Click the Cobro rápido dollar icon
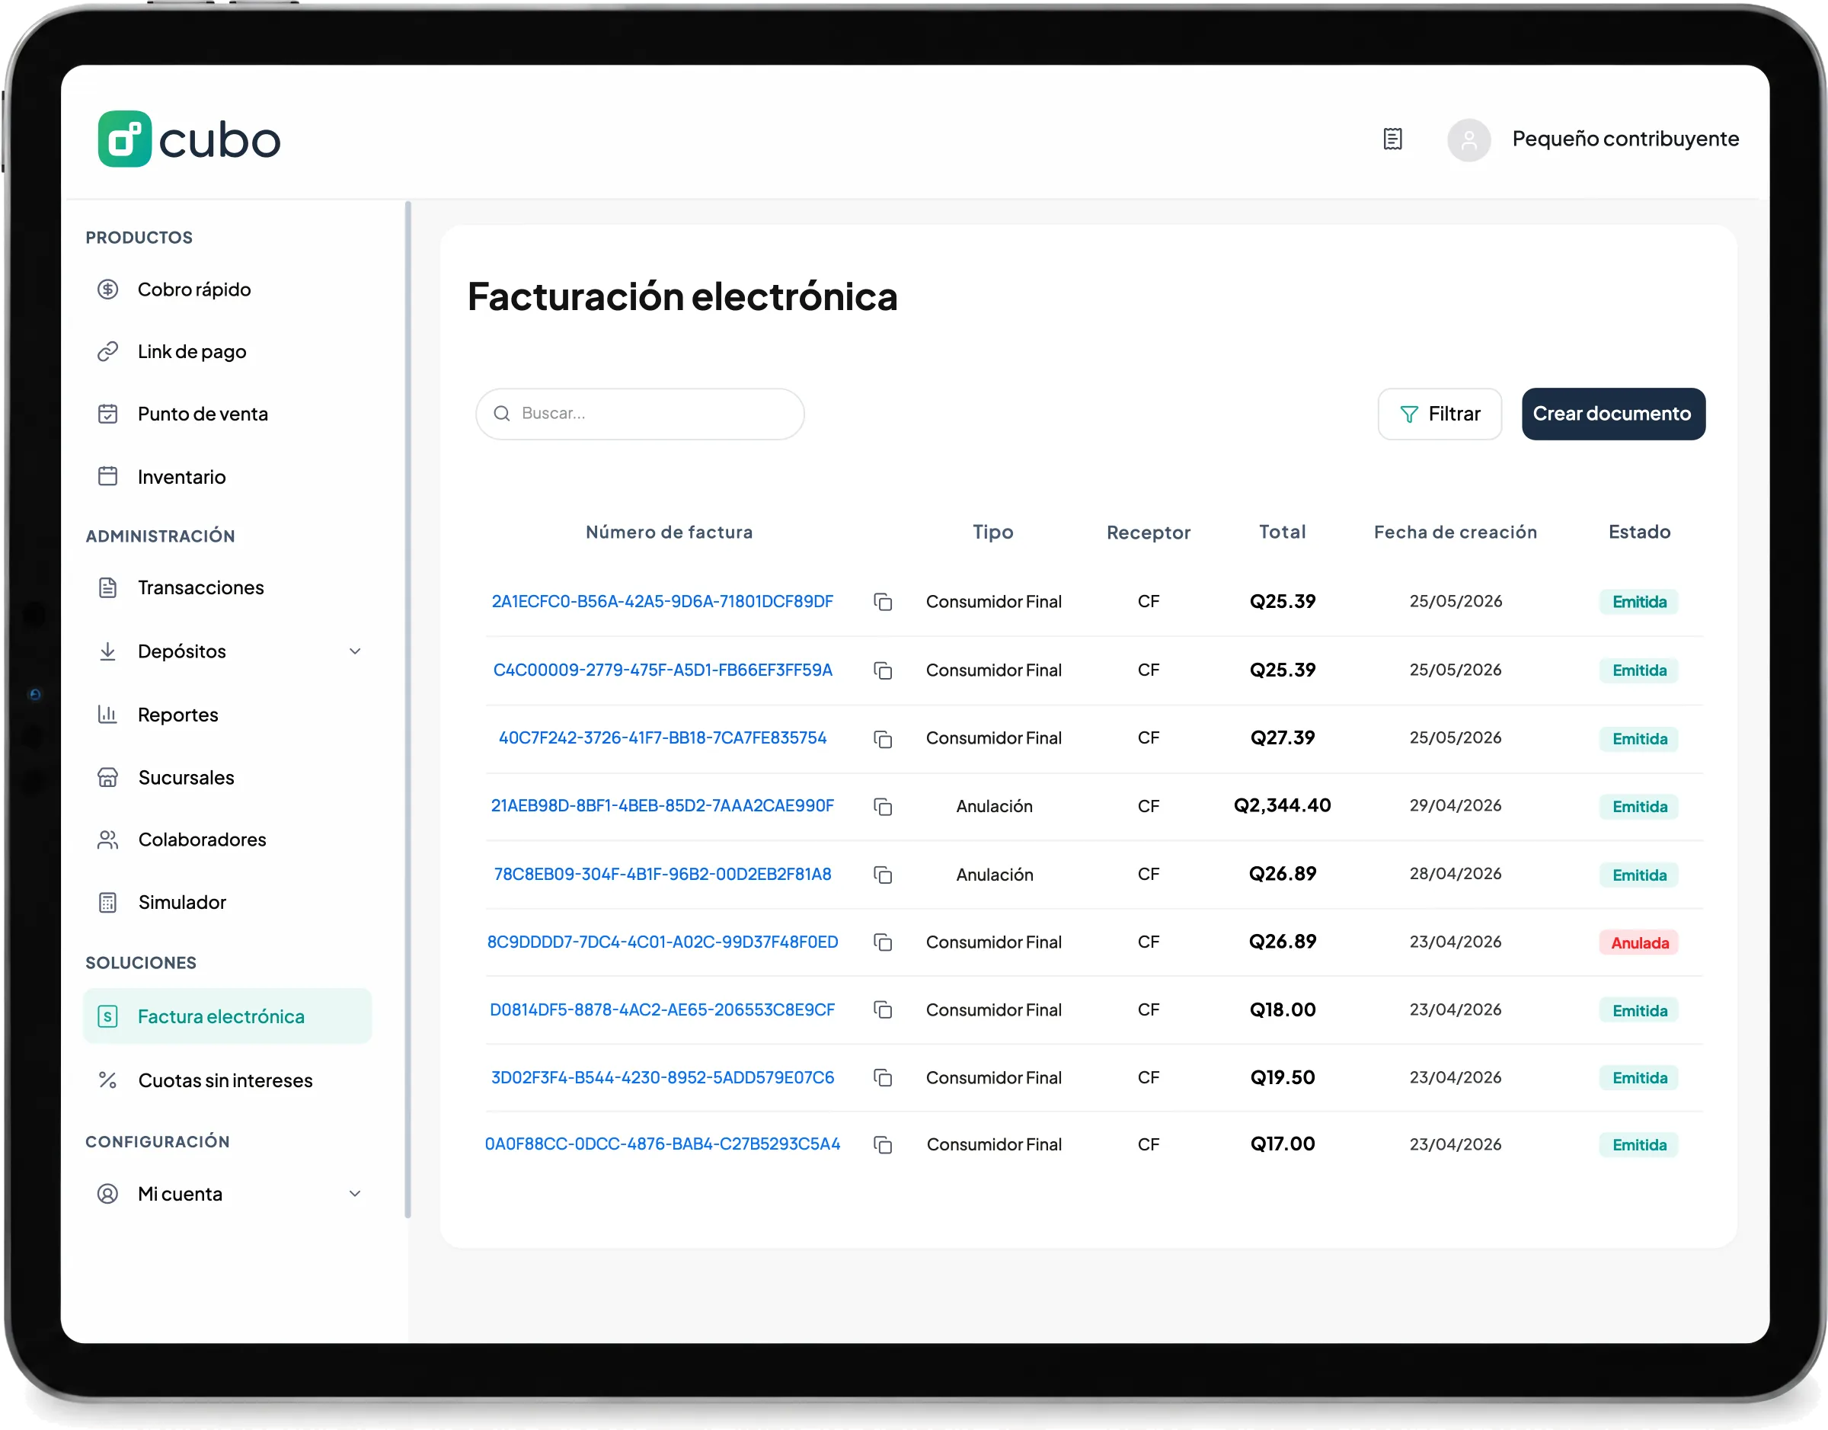Image resolution: width=1828 pixels, height=1430 pixels. [x=108, y=290]
